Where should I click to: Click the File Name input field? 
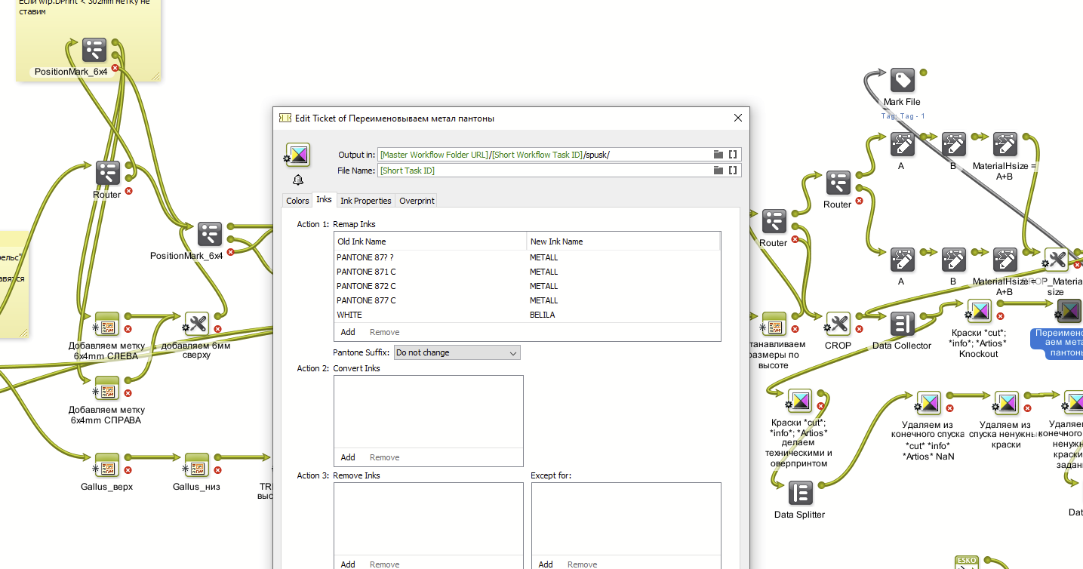pyautogui.click(x=543, y=171)
